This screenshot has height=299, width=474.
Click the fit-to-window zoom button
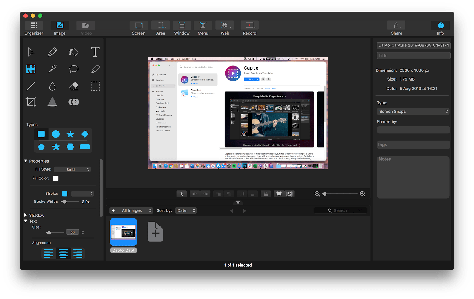[279, 194]
